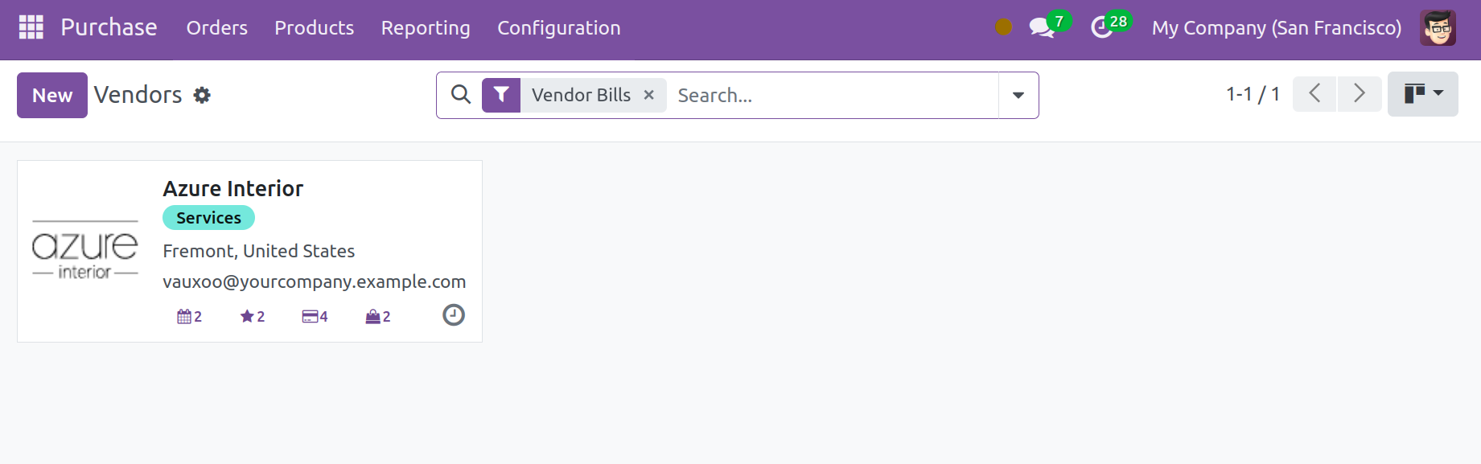Open the company selector My Company (San Francisco)
1481x464 pixels.
tap(1277, 27)
